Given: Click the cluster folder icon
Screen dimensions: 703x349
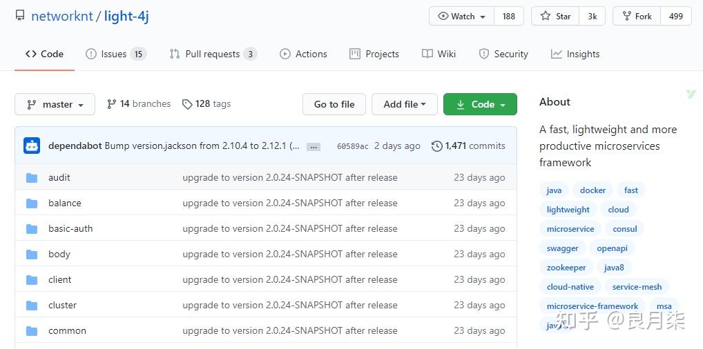Looking at the screenshot, I should (32, 305).
